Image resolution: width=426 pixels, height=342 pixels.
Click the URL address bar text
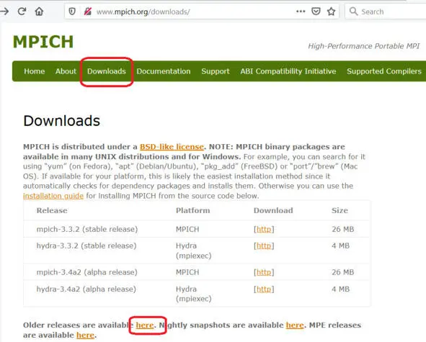pyautogui.click(x=143, y=12)
